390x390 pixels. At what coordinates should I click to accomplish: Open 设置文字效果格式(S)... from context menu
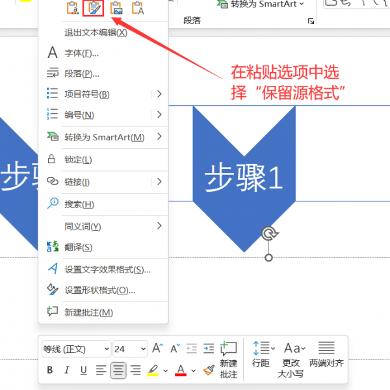(x=103, y=269)
